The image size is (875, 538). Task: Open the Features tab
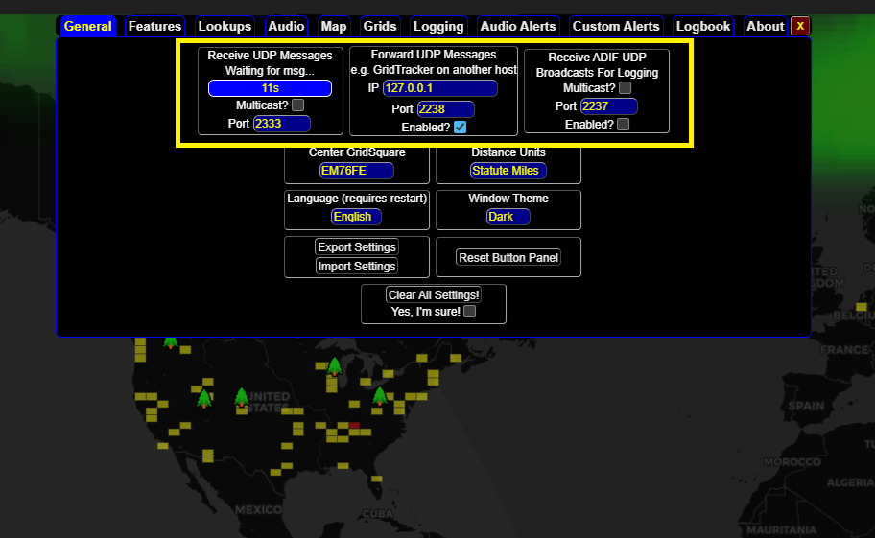(154, 26)
